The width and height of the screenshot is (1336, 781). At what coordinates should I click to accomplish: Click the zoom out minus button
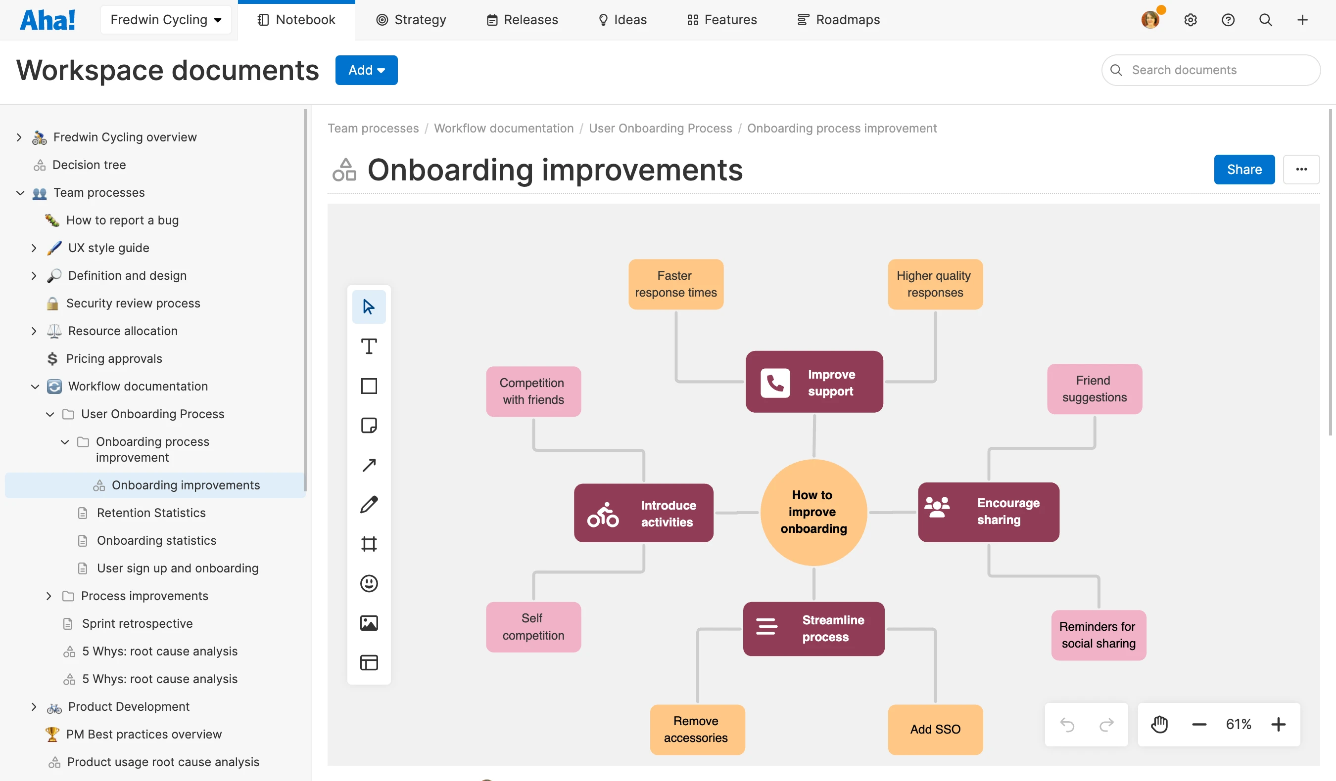1198,724
